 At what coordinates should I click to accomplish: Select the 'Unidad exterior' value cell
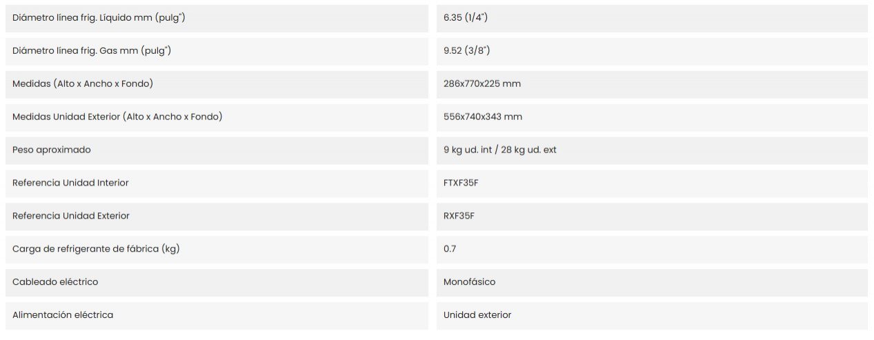(652, 316)
